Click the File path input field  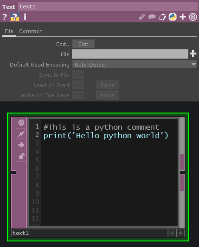coord(130,54)
